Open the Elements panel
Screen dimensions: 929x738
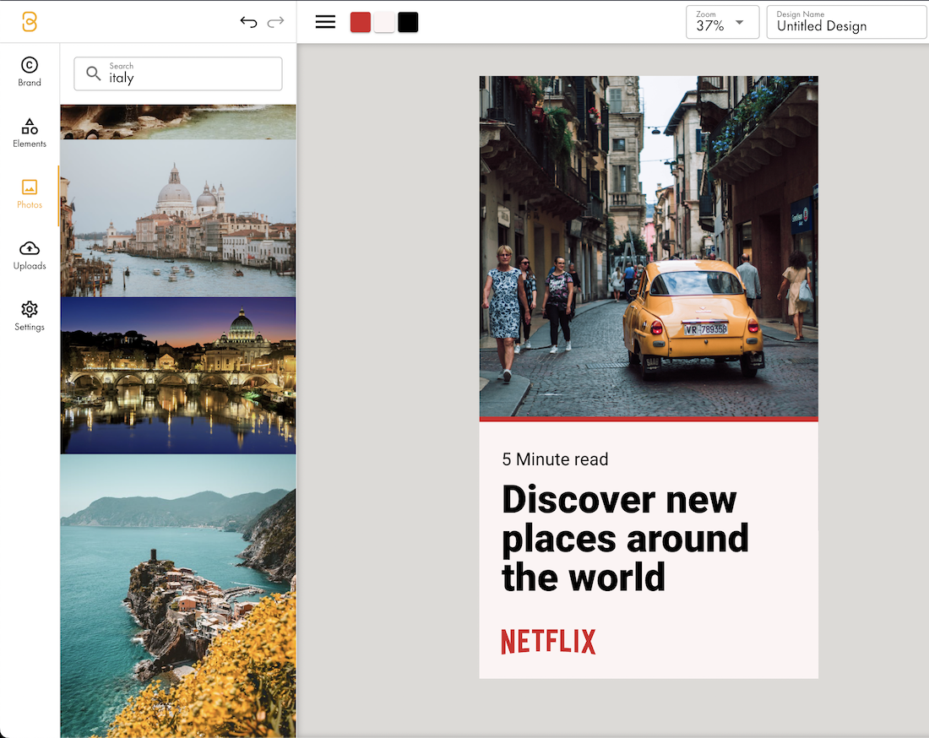30,133
